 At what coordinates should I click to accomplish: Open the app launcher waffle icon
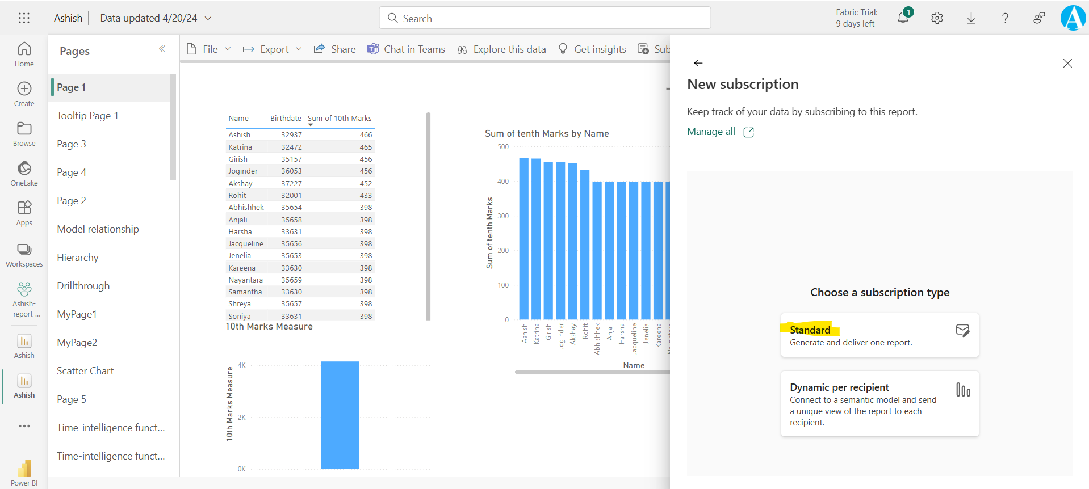pyautogui.click(x=24, y=18)
